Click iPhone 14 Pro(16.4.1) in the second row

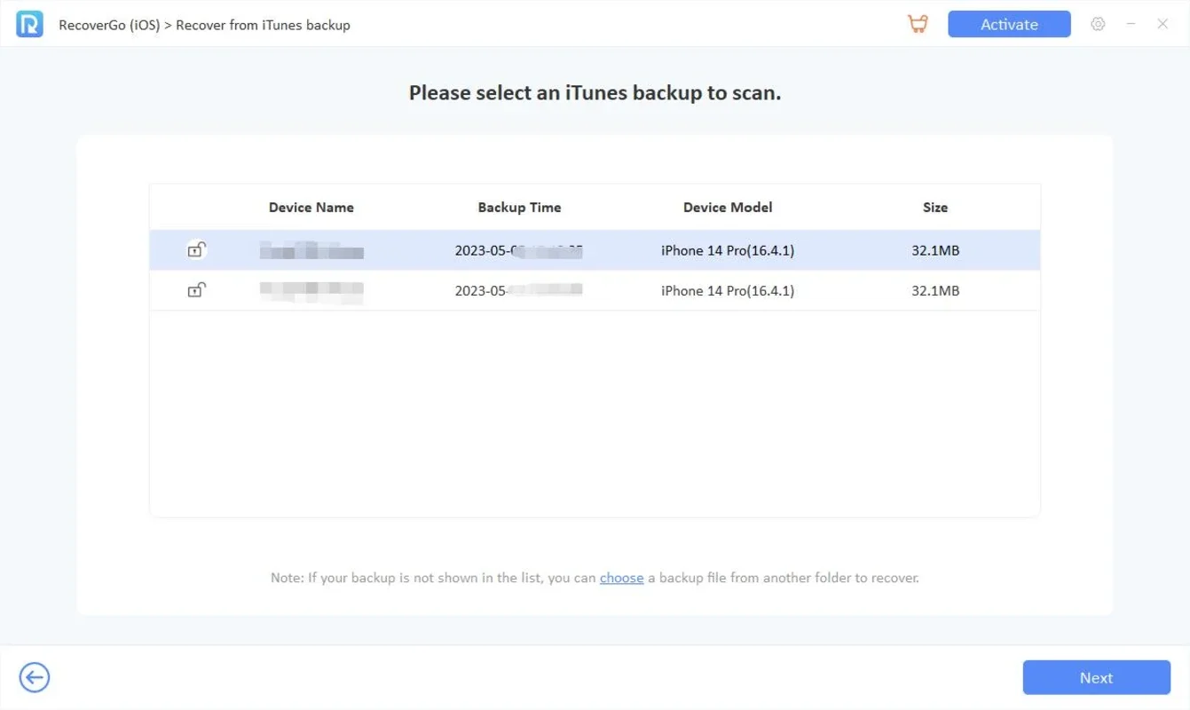tap(728, 291)
